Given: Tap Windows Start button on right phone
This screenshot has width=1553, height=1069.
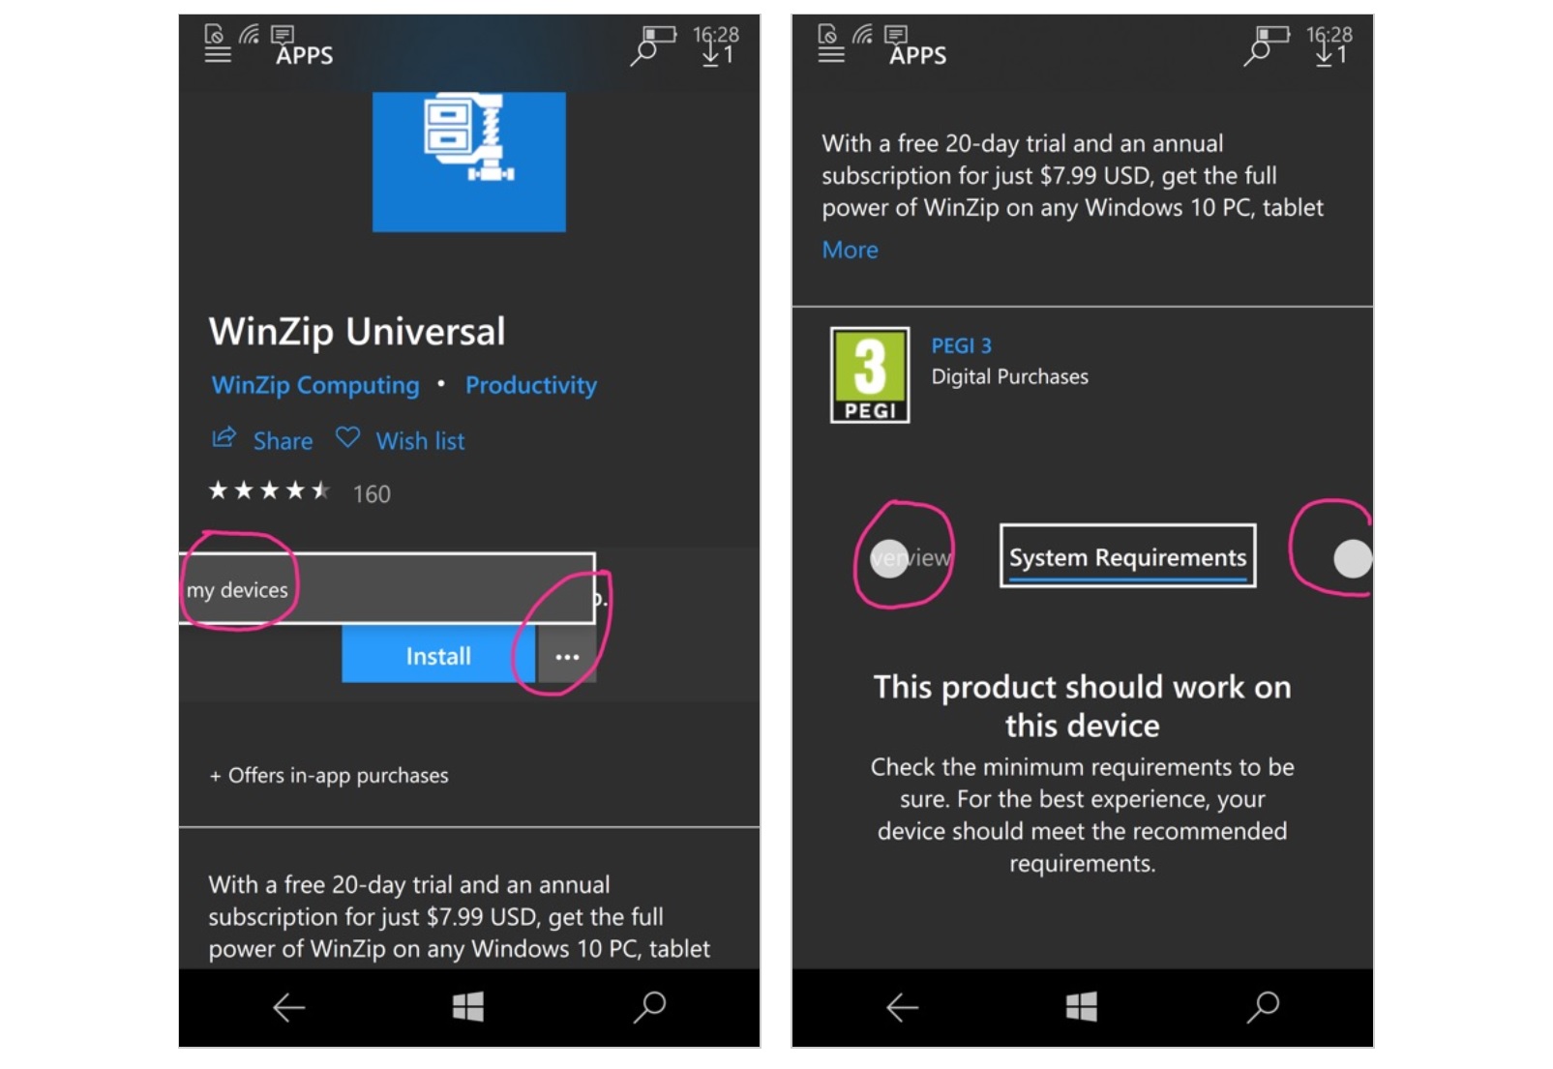Looking at the screenshot, I should [1082, 1006].
